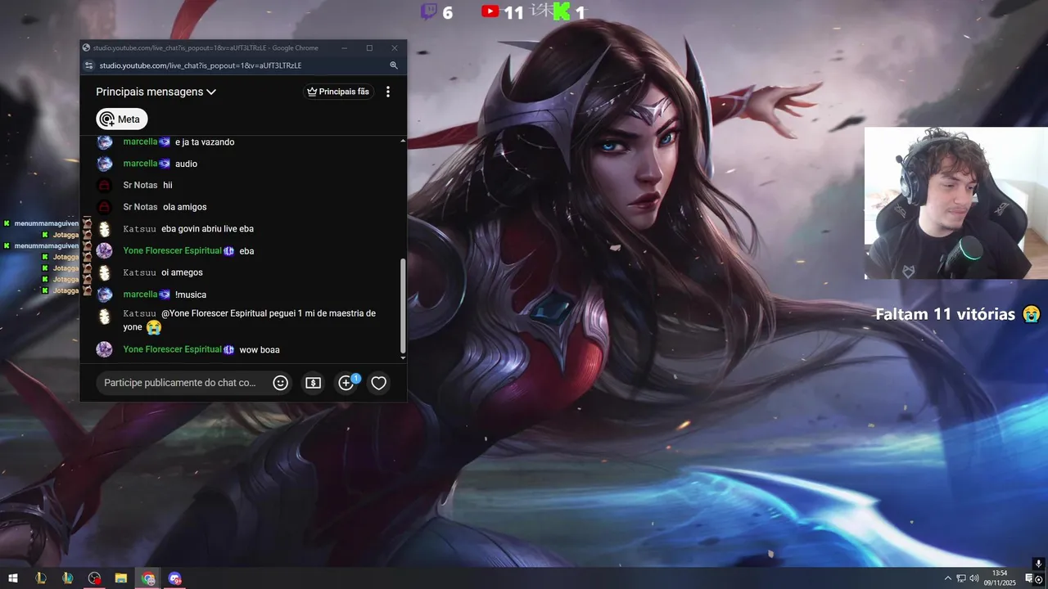Click message text 'wow boaa'
This screenshot has height=589, width=1048.
click(x=260, y=349)
